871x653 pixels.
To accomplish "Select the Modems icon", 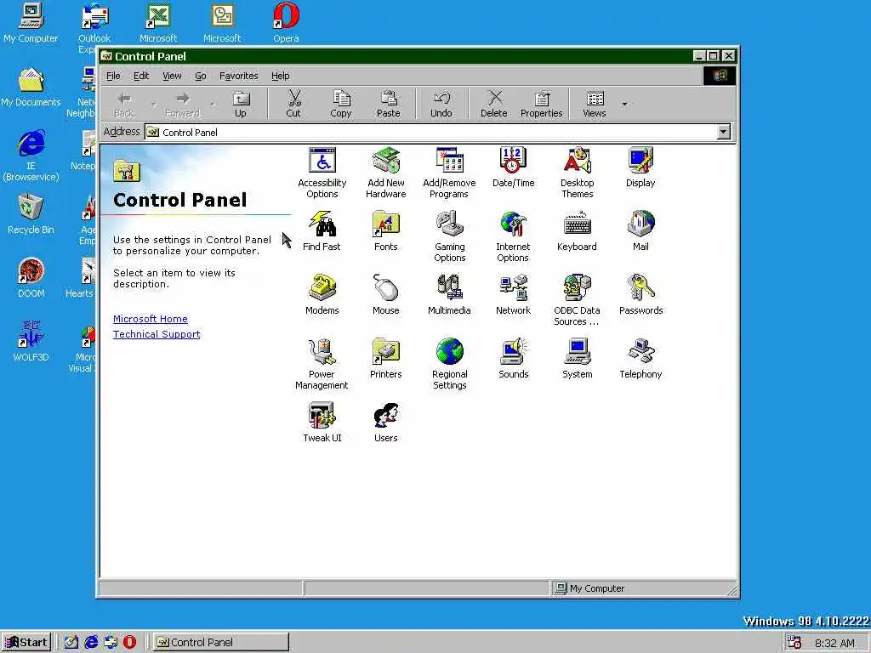I will [322, 295].
